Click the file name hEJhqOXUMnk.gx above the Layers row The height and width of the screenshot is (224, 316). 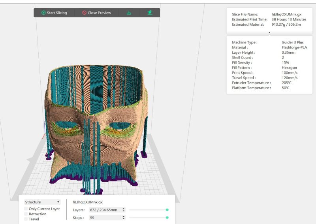(88, 202)
